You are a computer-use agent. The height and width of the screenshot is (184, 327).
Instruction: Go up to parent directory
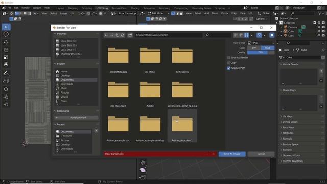point(117,35)
